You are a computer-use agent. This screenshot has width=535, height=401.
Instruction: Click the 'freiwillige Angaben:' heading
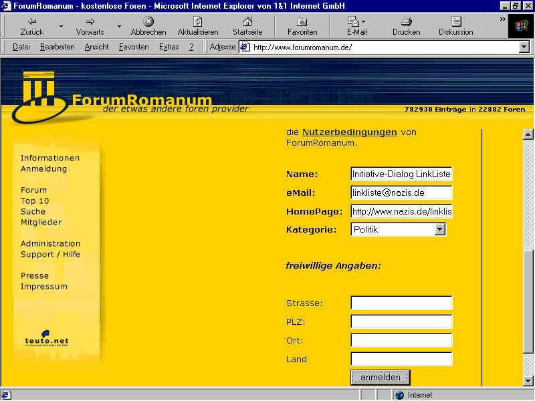tap(333, 265)
